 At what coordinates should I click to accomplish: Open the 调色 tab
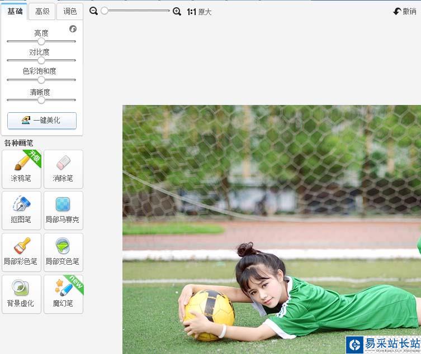(x=70, y=12)
